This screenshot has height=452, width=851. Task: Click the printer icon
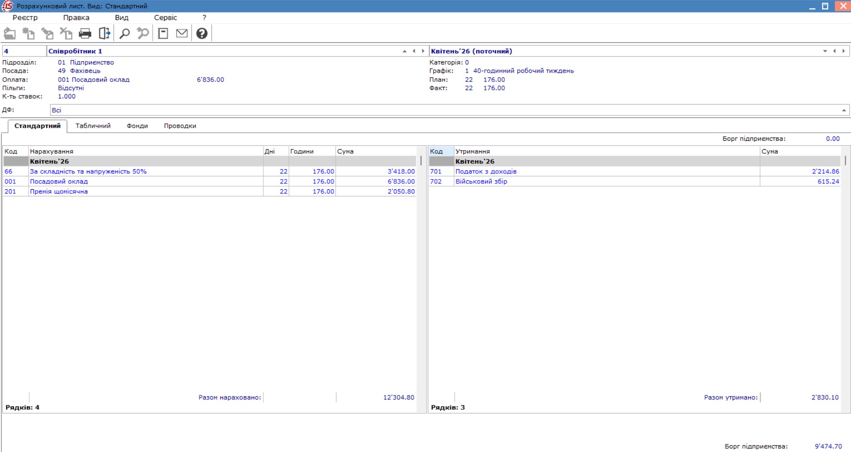(85, 33)
